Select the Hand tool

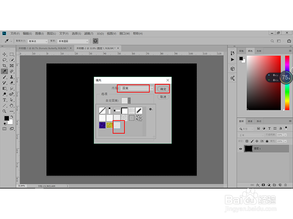[12, 105]
